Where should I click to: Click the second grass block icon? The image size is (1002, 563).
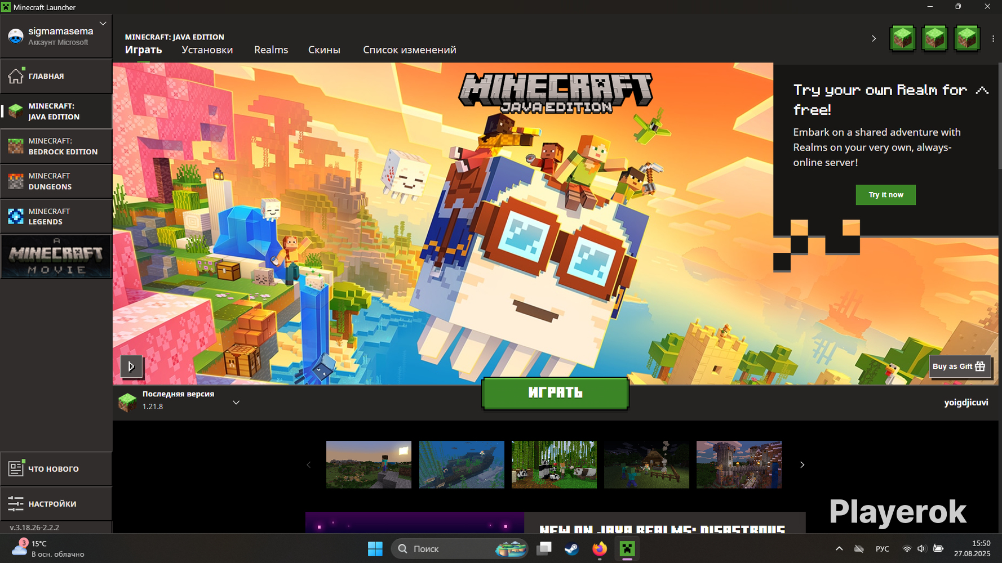[935, 38]
